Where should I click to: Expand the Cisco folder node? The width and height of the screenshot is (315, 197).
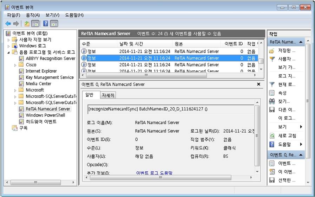point(15,65)
